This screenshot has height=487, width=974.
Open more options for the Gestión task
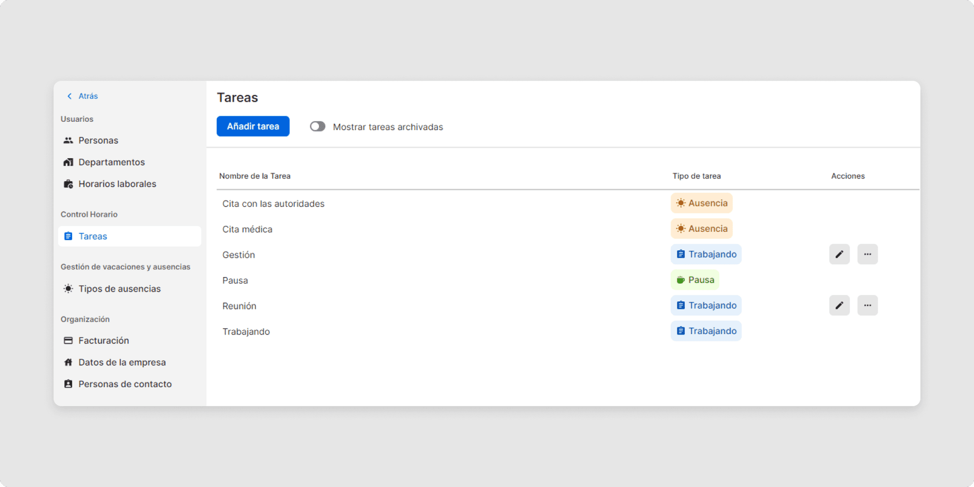[x=867, y=254]
